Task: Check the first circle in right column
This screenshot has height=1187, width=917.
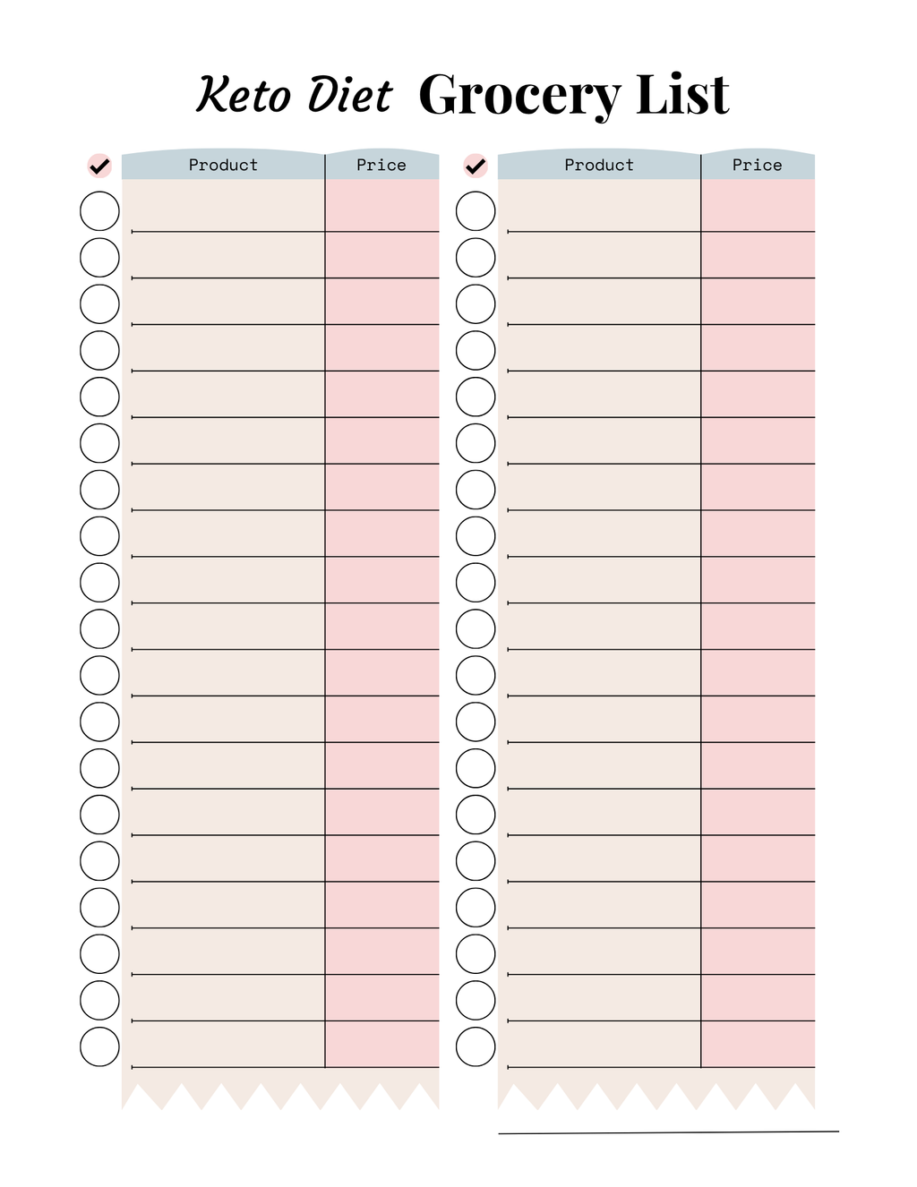Action: [476, 211]
